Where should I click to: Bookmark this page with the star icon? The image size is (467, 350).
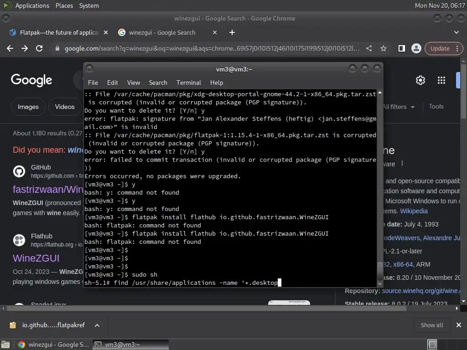point(383,48)
